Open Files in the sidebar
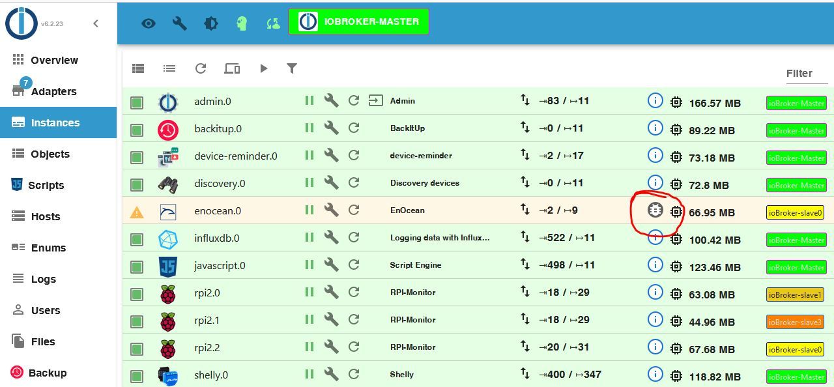 (58, 341)
